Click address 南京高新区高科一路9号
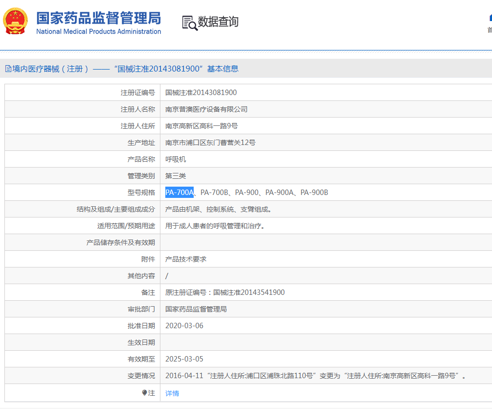 click(x=201, y=126)
